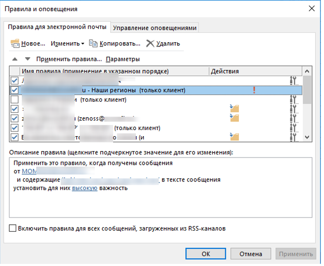
Task: Move rule up with the up arrow
Action: pyautogui.click(x=15, y=59)
